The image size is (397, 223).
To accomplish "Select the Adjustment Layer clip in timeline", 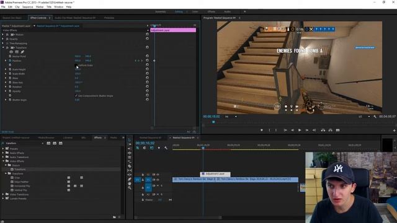I will (215, 174).
